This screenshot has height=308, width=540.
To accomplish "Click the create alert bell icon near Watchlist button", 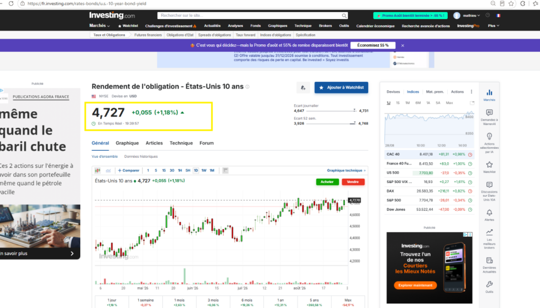I will point(303,88).
